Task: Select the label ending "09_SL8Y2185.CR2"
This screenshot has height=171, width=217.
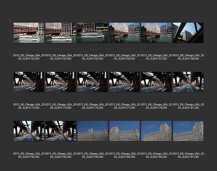Action: [124, 155]
